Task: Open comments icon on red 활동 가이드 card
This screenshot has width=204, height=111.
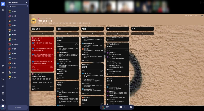Action: tap(51, 67)
